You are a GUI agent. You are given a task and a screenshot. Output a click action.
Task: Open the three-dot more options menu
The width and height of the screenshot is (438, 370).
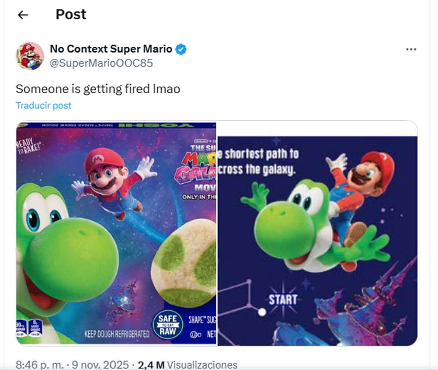pyautogui.click(x=411, y=48)
